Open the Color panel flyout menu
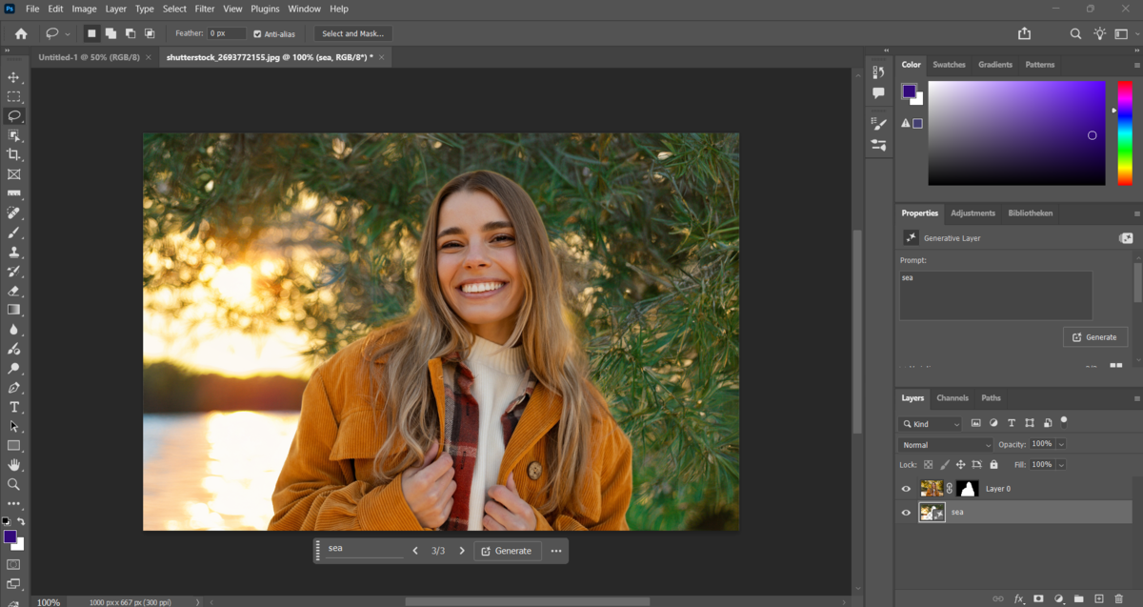 [1136, 65]
